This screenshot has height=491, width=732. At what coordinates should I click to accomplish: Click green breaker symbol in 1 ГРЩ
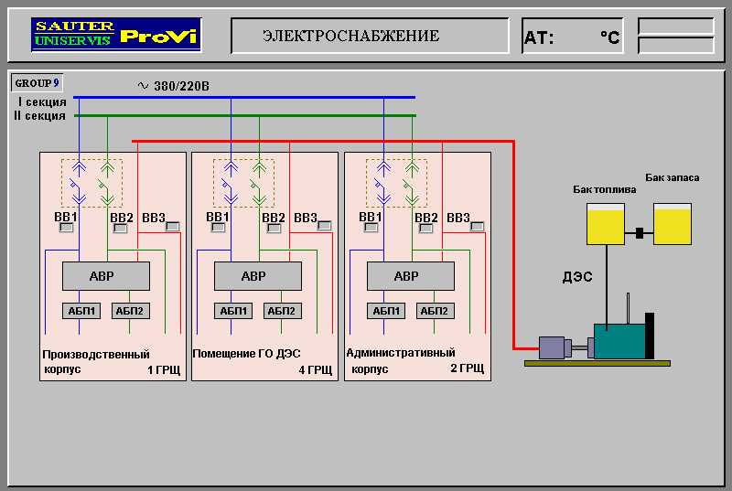(x=107, y=183)
